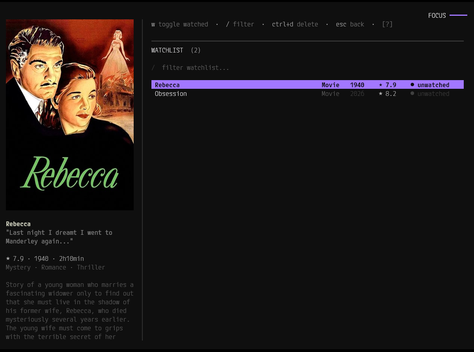Screen dimensions: 474x352
Task: Click the bold Rebecca title under poster
Action: point(18,224)
